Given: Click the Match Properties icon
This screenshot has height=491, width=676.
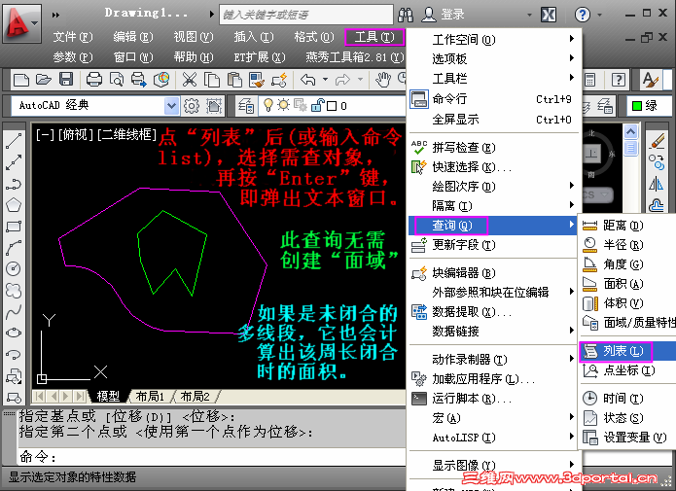Looking at the screenshot, I should (257, 80).
